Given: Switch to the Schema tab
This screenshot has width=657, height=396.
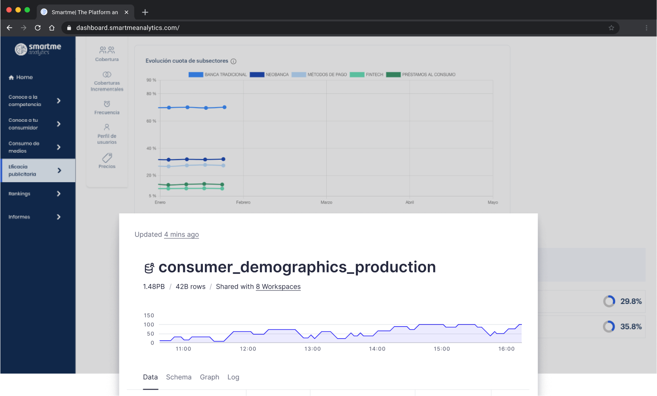Looking at the screenshot, I should [x=179, y=377].
